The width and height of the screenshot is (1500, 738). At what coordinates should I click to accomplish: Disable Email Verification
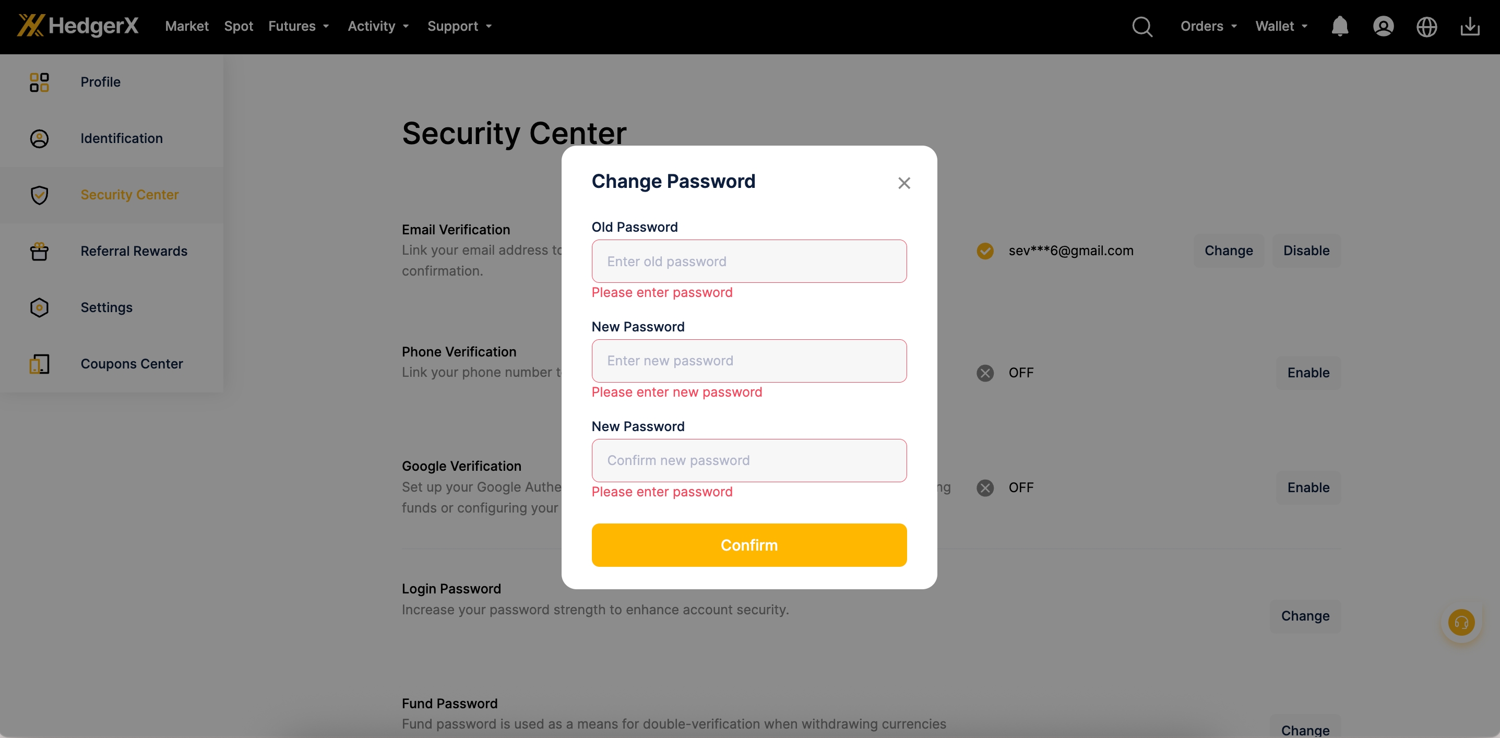pos(1306,251)
